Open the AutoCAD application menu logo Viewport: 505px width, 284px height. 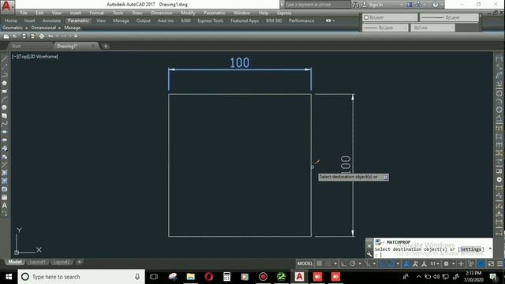pos(7,6)
